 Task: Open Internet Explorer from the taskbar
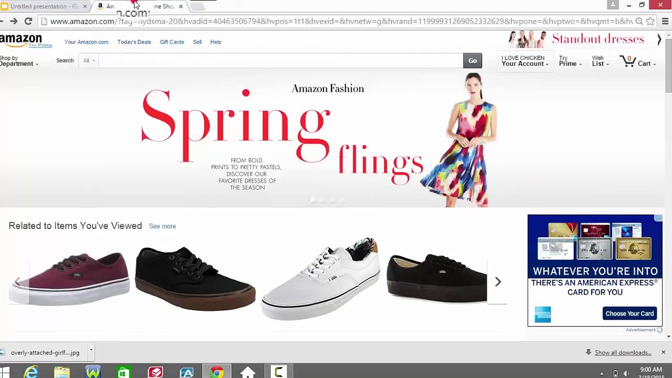click(x=31, y=372)
